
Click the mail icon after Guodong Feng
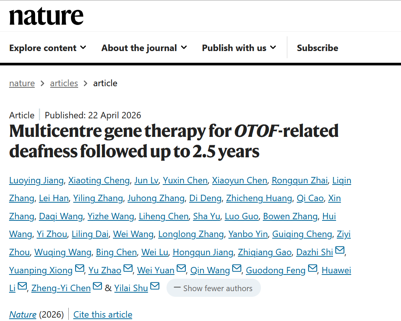(312, 268)
